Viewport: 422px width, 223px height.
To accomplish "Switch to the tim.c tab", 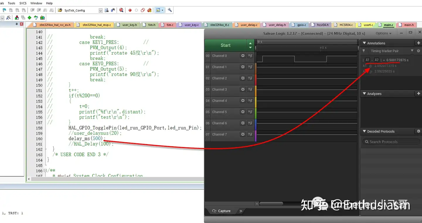I will (167, 25).
